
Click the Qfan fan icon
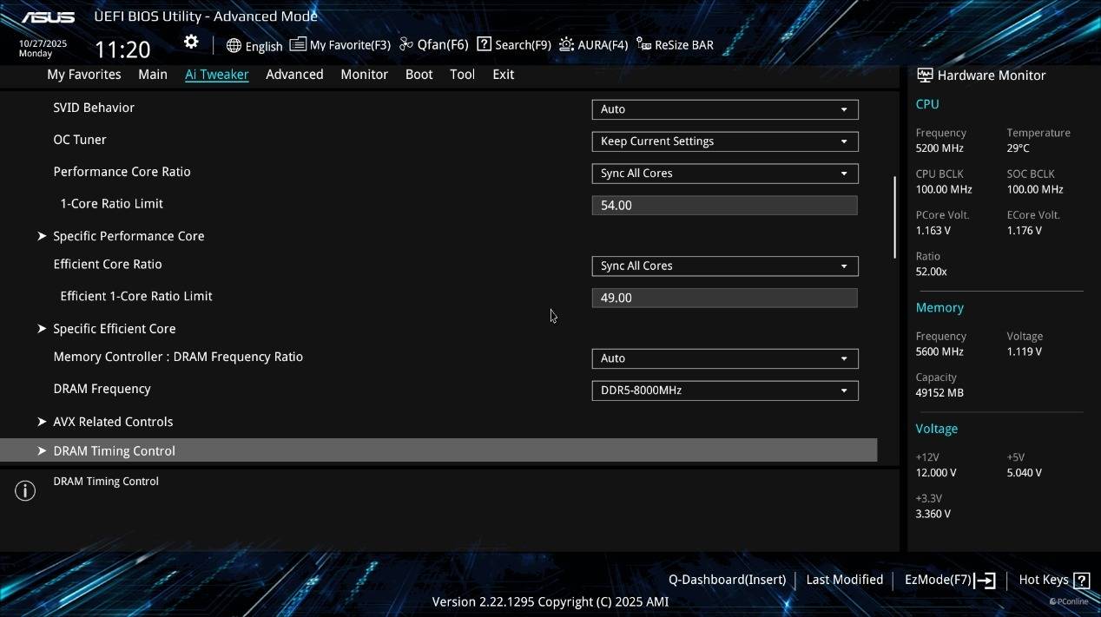[x=406, y=44]
